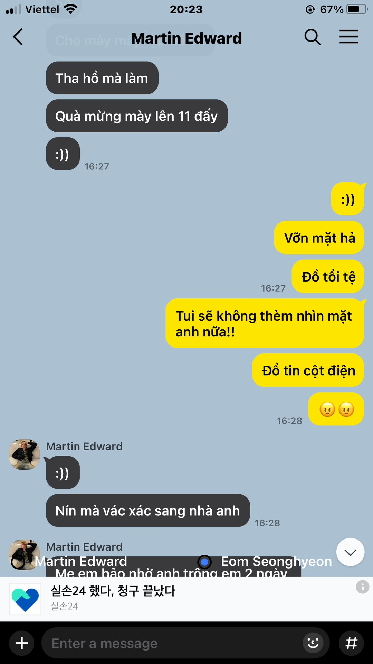Open the 실손24 ad logo
The image size is (373, 664).
pos(25,599)
